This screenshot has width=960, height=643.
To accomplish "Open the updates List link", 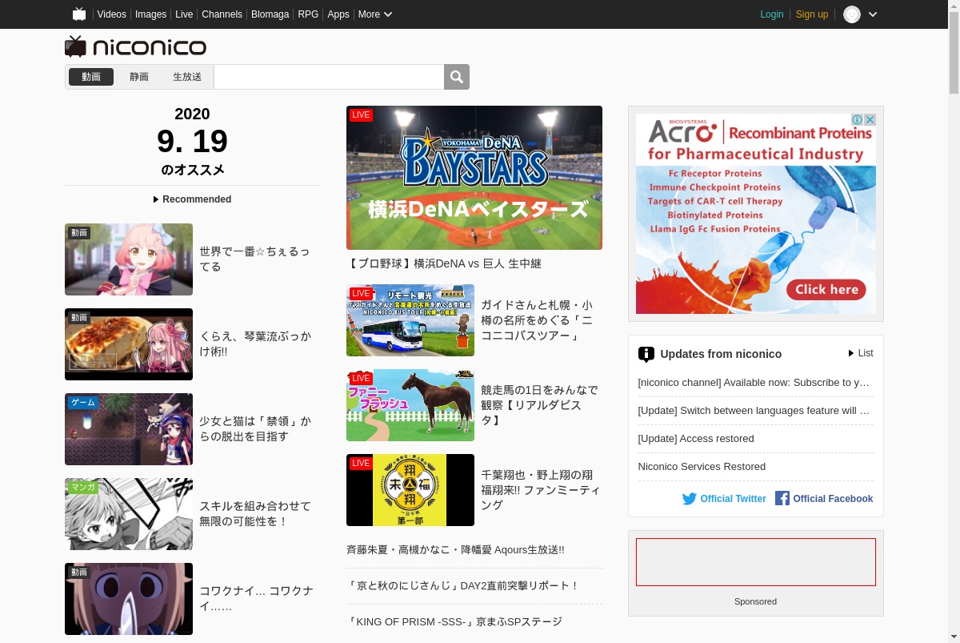I will 861,353.
